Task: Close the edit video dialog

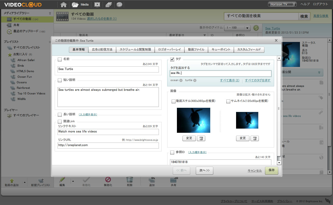Action: pyautogui.click(x=276, y=40)
